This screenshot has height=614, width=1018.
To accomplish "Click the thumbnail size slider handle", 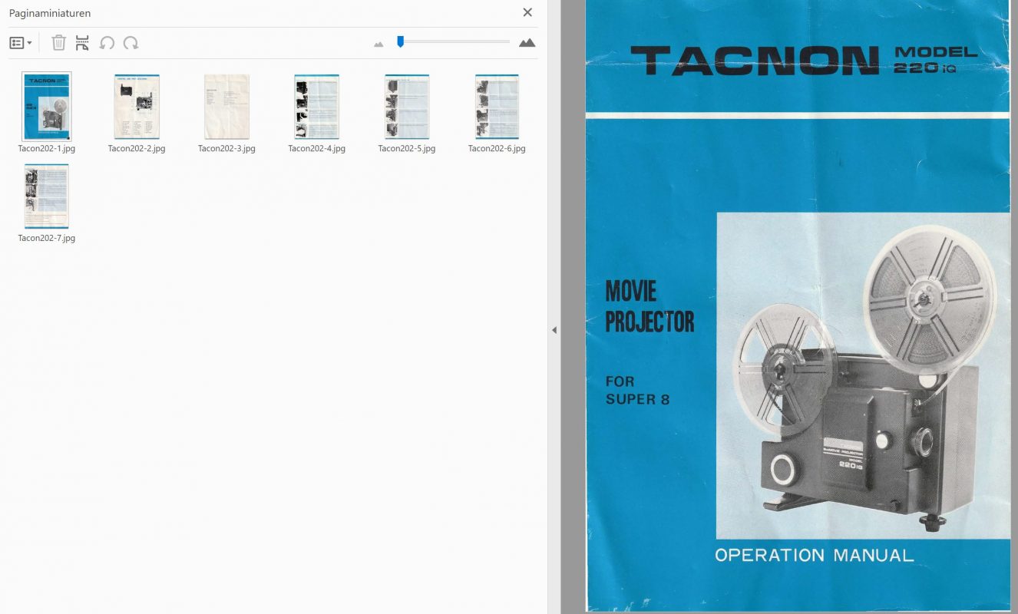I will [400, 41].
